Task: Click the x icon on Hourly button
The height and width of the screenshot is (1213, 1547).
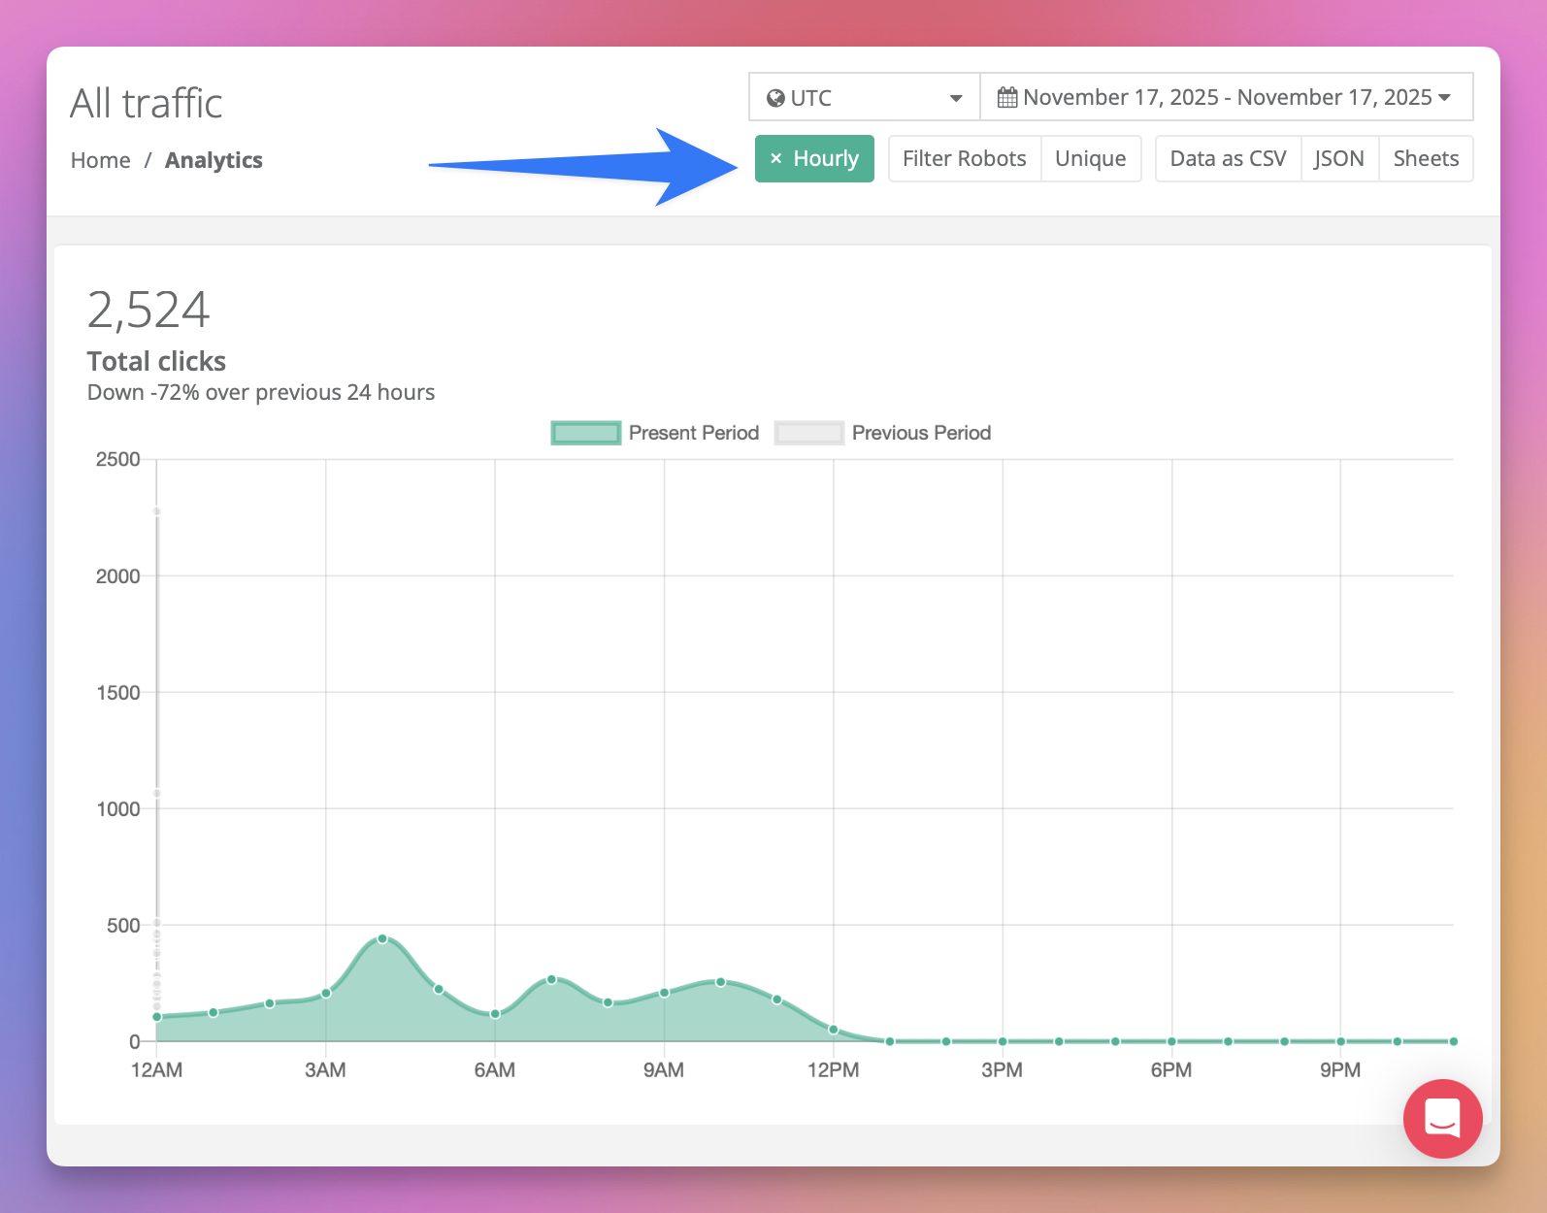Action: (775, 159)
